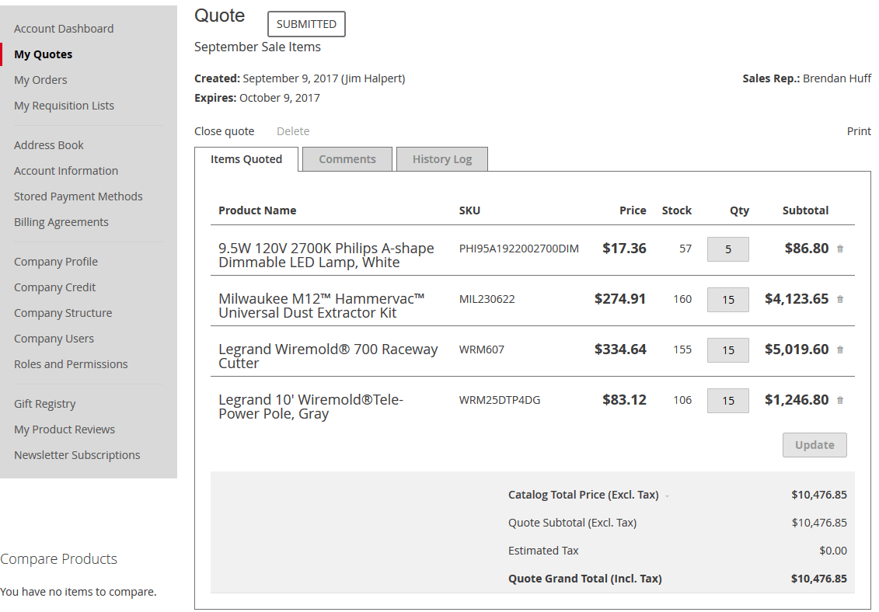
Task: Open My Product Reviews
Action: pyautogui.click(x=65, y=429)
